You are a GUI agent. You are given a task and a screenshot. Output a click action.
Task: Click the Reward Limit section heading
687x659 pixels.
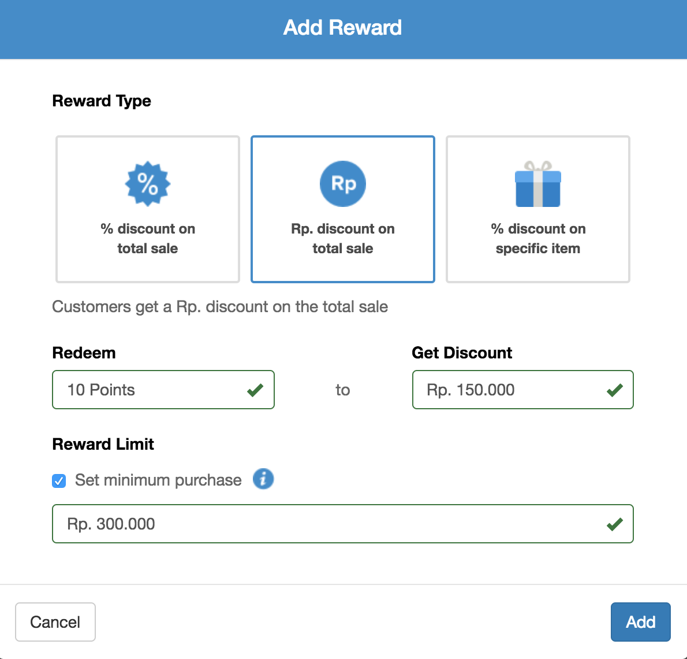(103, 444)
